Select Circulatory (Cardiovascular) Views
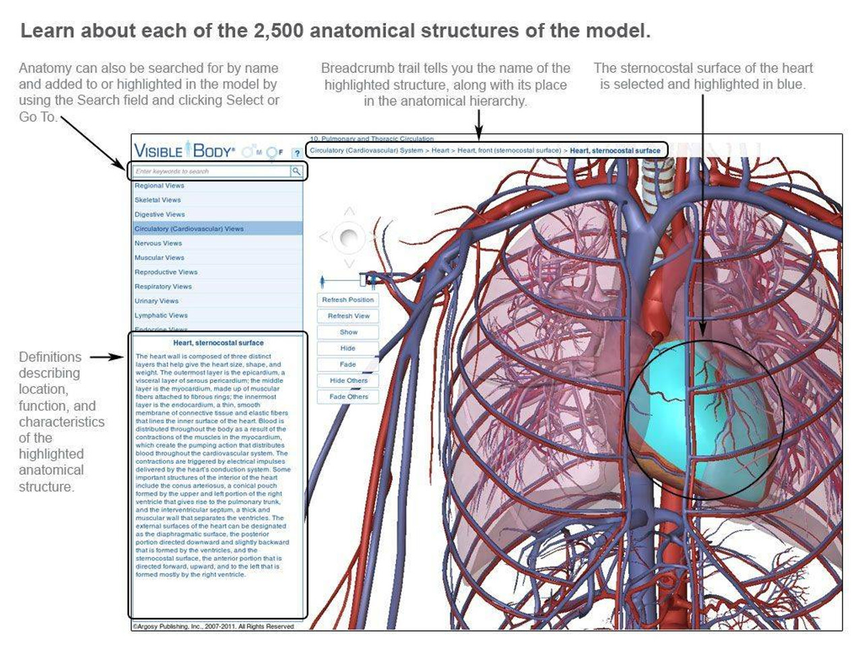862x647 pixels. point(217,229)
